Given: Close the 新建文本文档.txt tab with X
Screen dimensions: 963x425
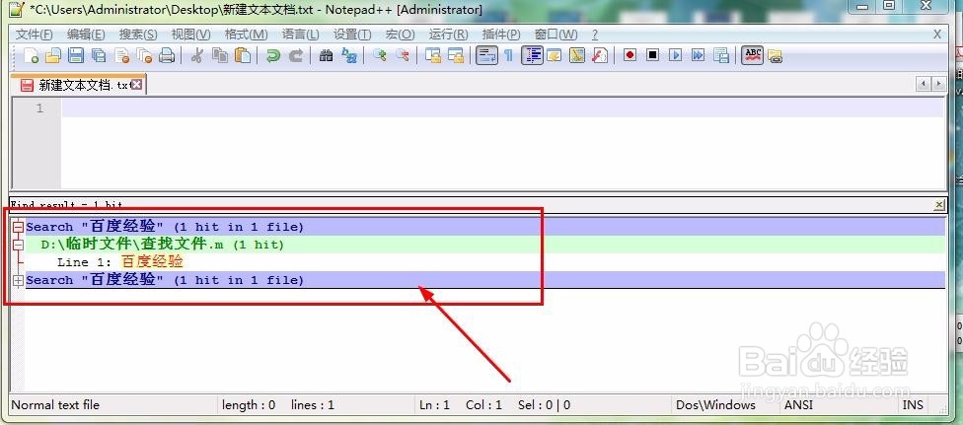Looking at the screenshot, I should (136, 85).
